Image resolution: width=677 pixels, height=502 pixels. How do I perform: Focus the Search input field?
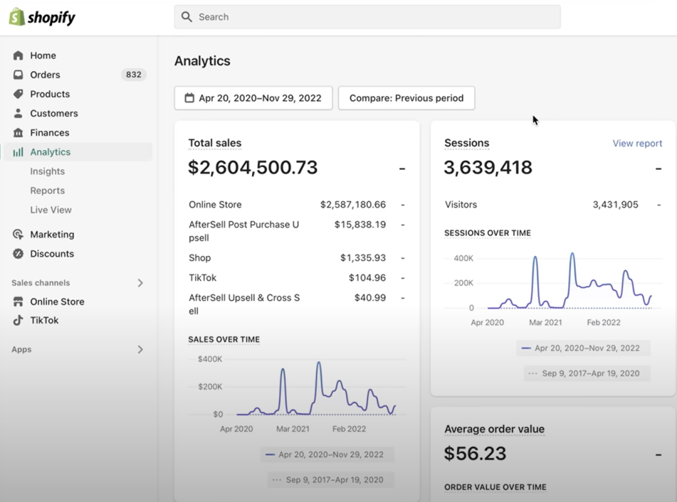point(367,17)
